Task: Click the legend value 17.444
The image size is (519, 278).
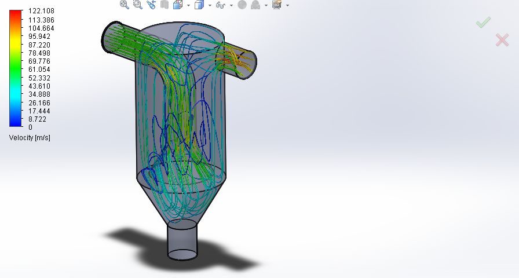Action: 39,111
